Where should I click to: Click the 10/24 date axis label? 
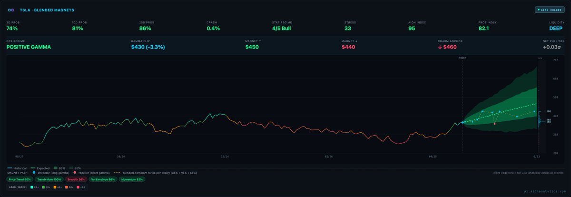coord(121,156)
